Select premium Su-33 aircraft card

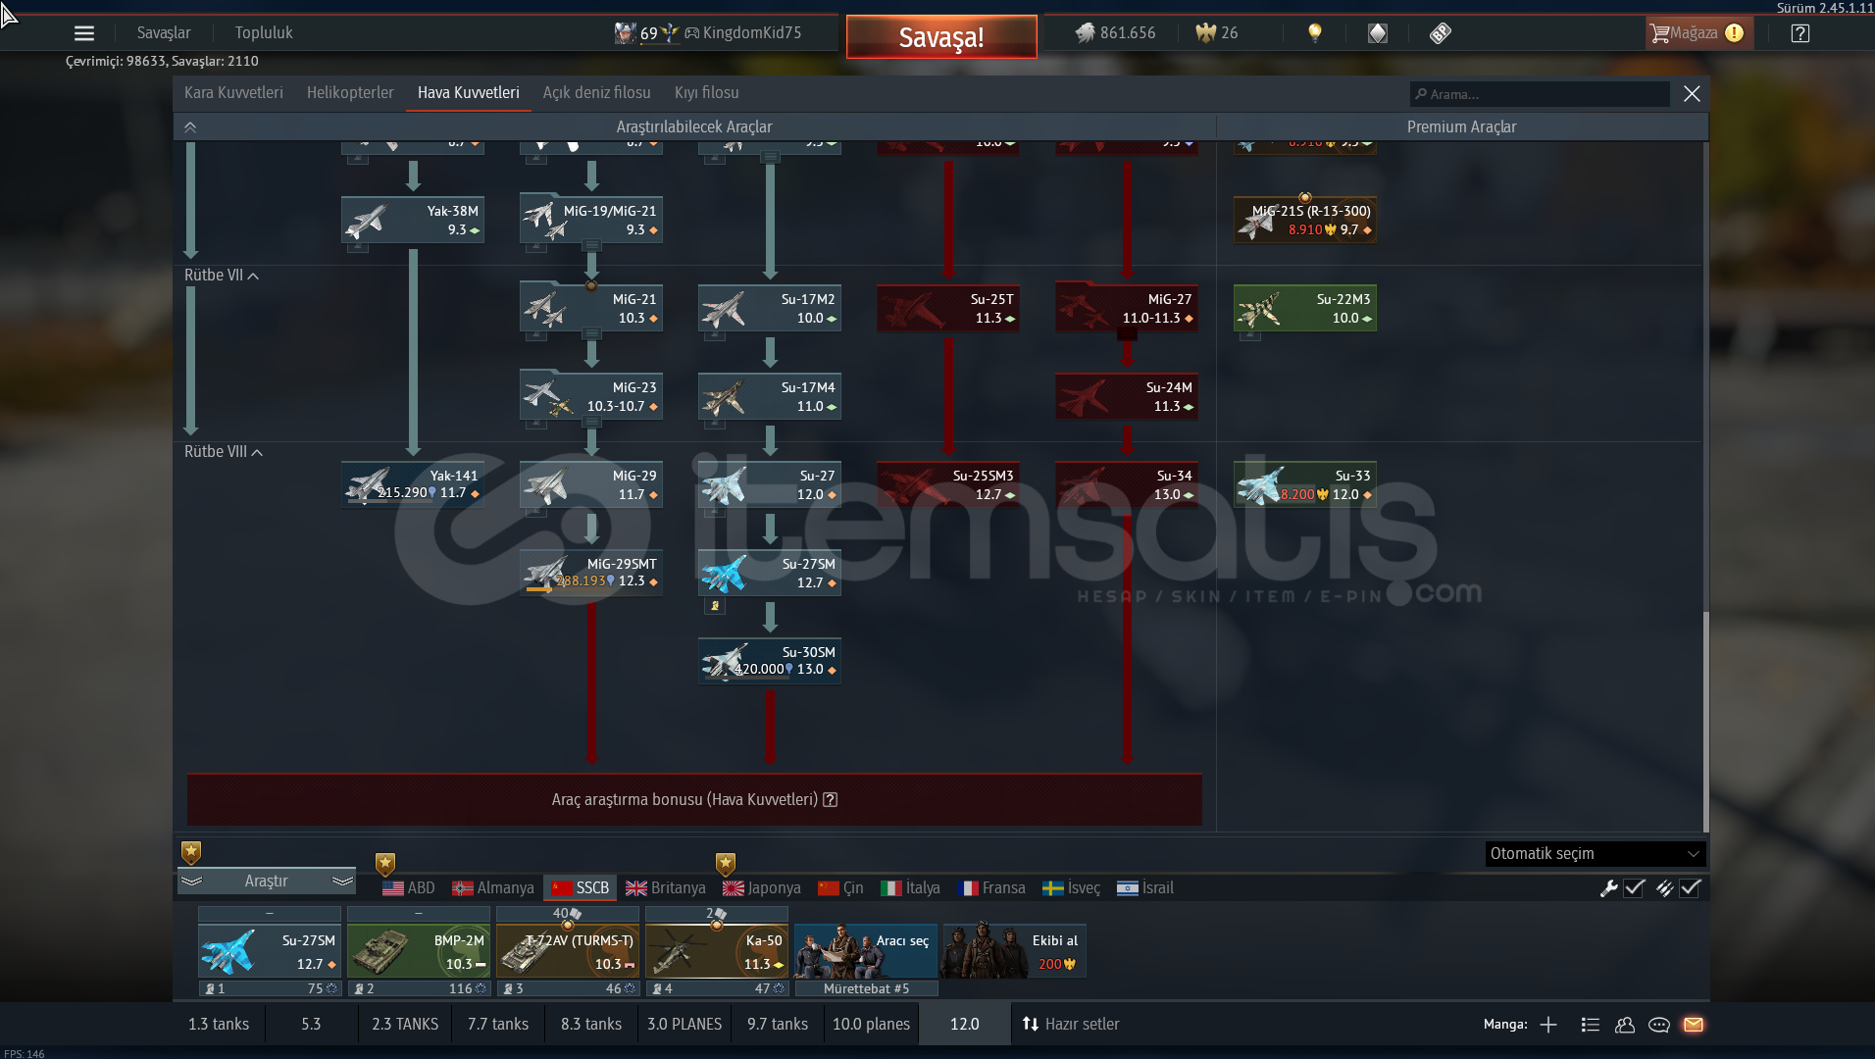click(1305, 485)
